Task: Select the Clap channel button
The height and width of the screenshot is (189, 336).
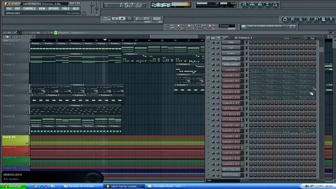Action: (231, 43)
